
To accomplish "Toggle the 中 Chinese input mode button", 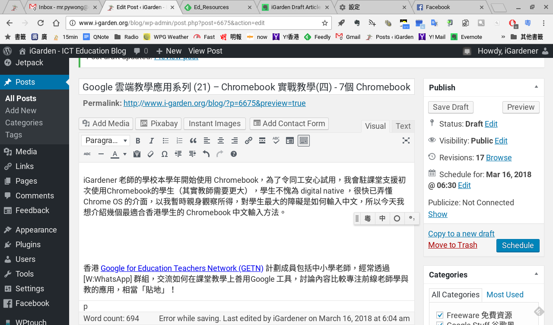I will [382, 219].
